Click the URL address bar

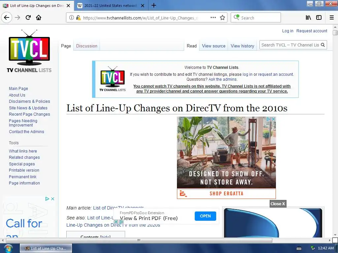point(140,18)
